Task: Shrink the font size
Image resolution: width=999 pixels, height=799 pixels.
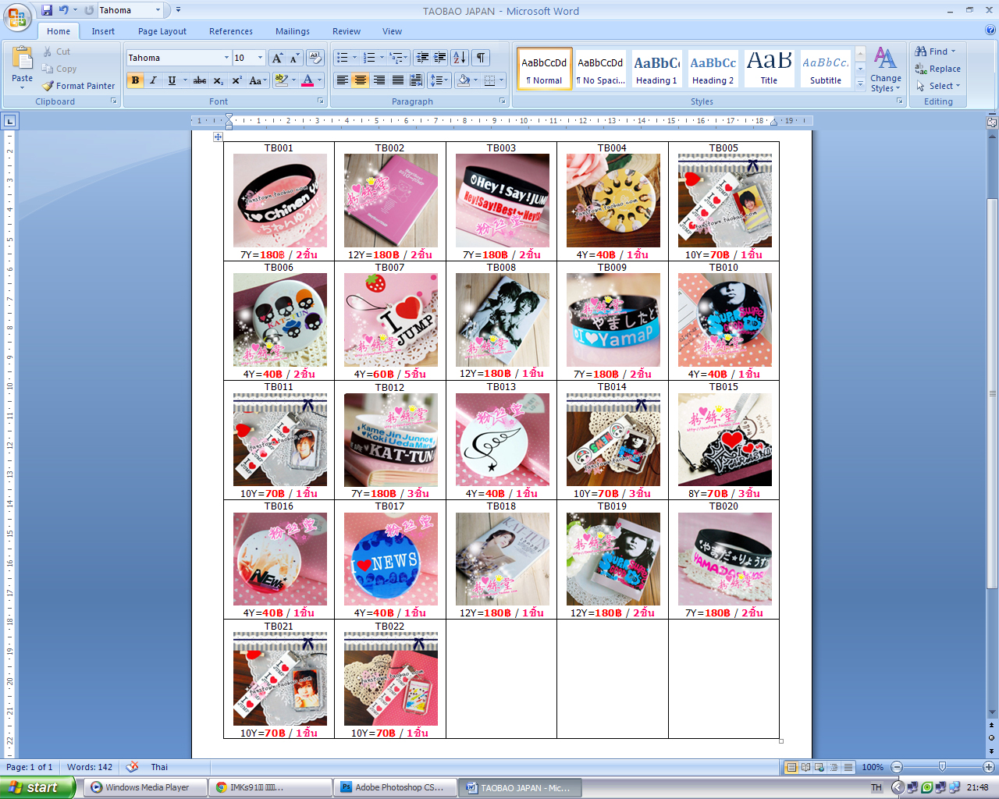Action: (293, 58)
